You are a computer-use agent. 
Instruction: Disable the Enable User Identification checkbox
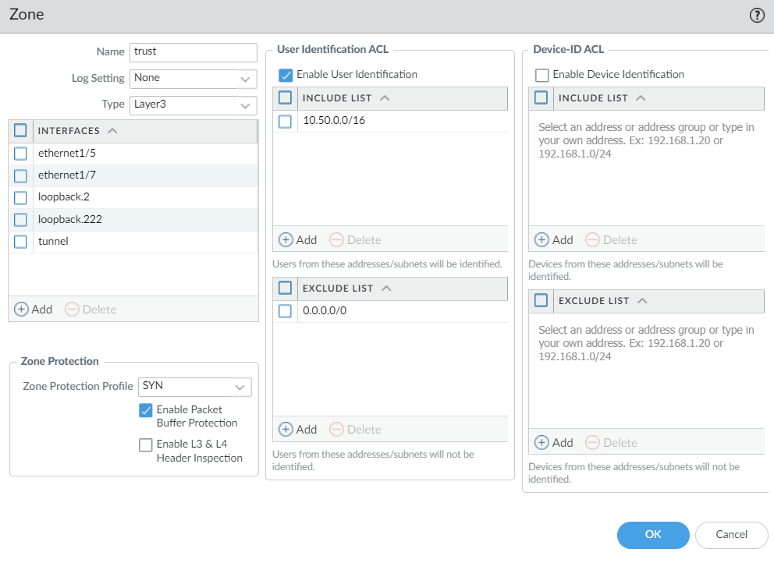286,75
